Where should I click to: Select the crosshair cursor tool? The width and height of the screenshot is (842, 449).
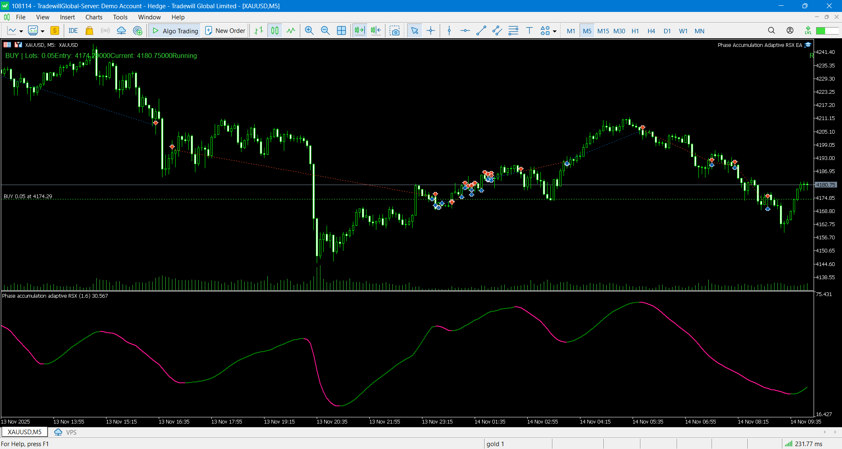pos(431,31)
